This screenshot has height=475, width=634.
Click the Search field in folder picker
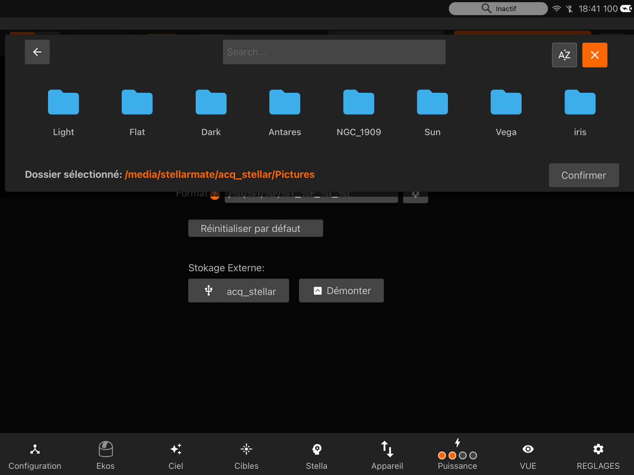point(334,52)
